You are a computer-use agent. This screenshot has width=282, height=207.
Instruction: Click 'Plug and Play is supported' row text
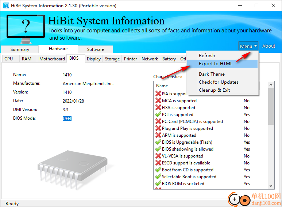point(188,128)
